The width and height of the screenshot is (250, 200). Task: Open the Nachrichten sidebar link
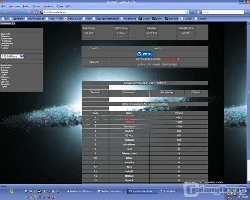pyautogui.click(x=6, y=65)
